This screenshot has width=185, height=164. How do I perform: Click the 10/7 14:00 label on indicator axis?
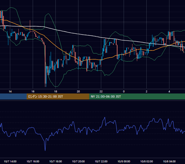click(10, 161)
